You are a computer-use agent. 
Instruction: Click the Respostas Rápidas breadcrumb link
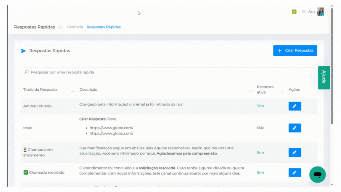(x=104, y=27)
